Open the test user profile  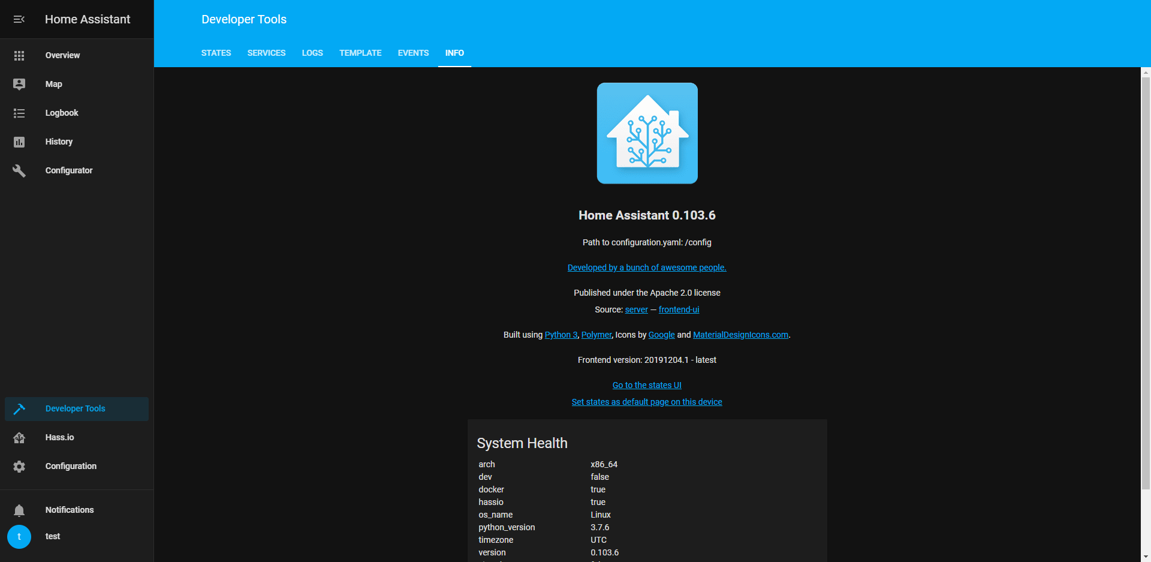click(x=77, y=536)
